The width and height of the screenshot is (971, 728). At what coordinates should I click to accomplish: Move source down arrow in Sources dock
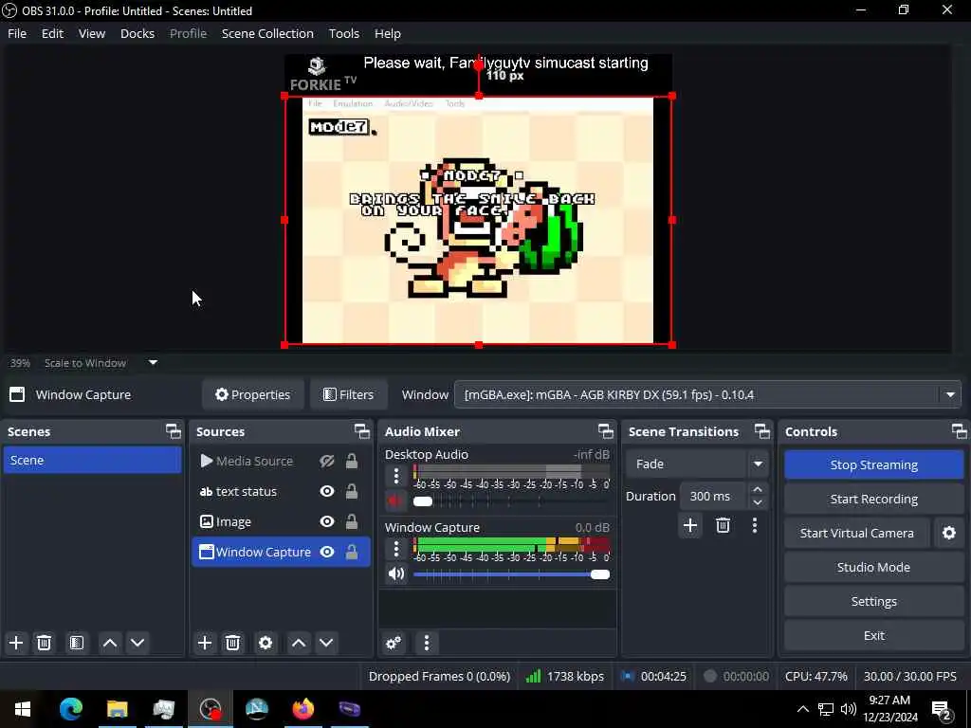(x=326, y=643)
